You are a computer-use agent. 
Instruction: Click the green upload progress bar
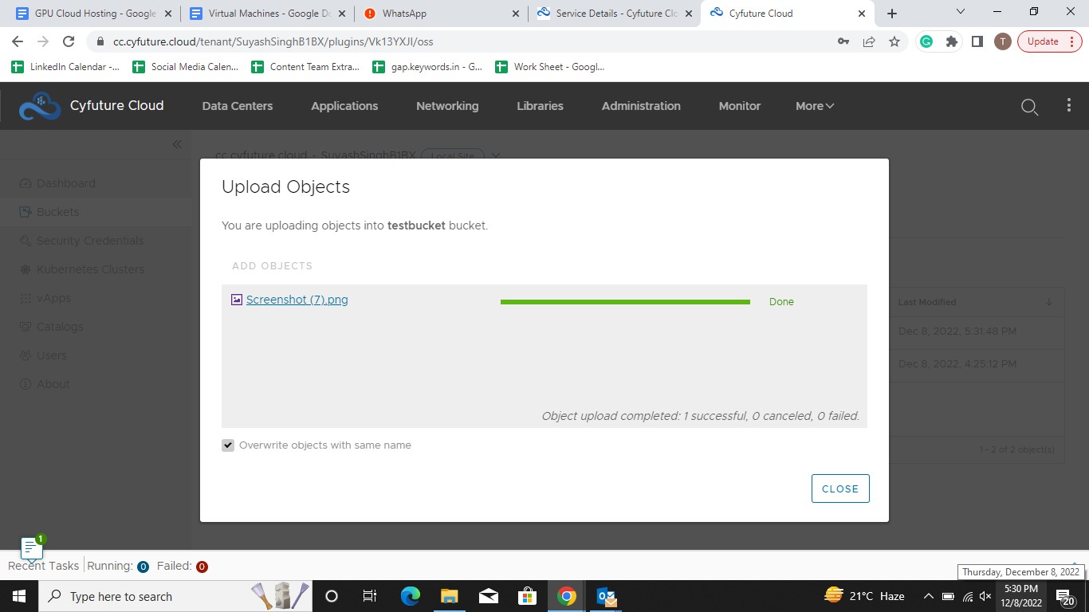point(625,302)
